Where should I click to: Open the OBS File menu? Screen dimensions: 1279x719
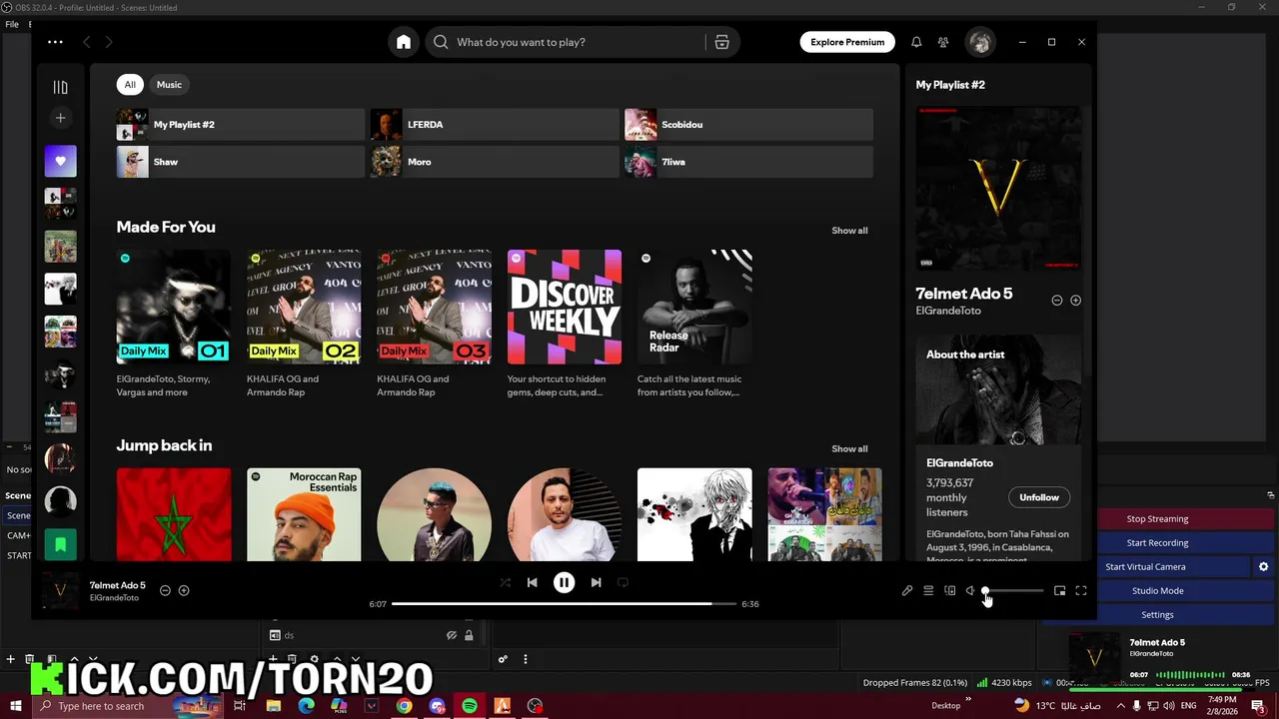click(12, 24)
